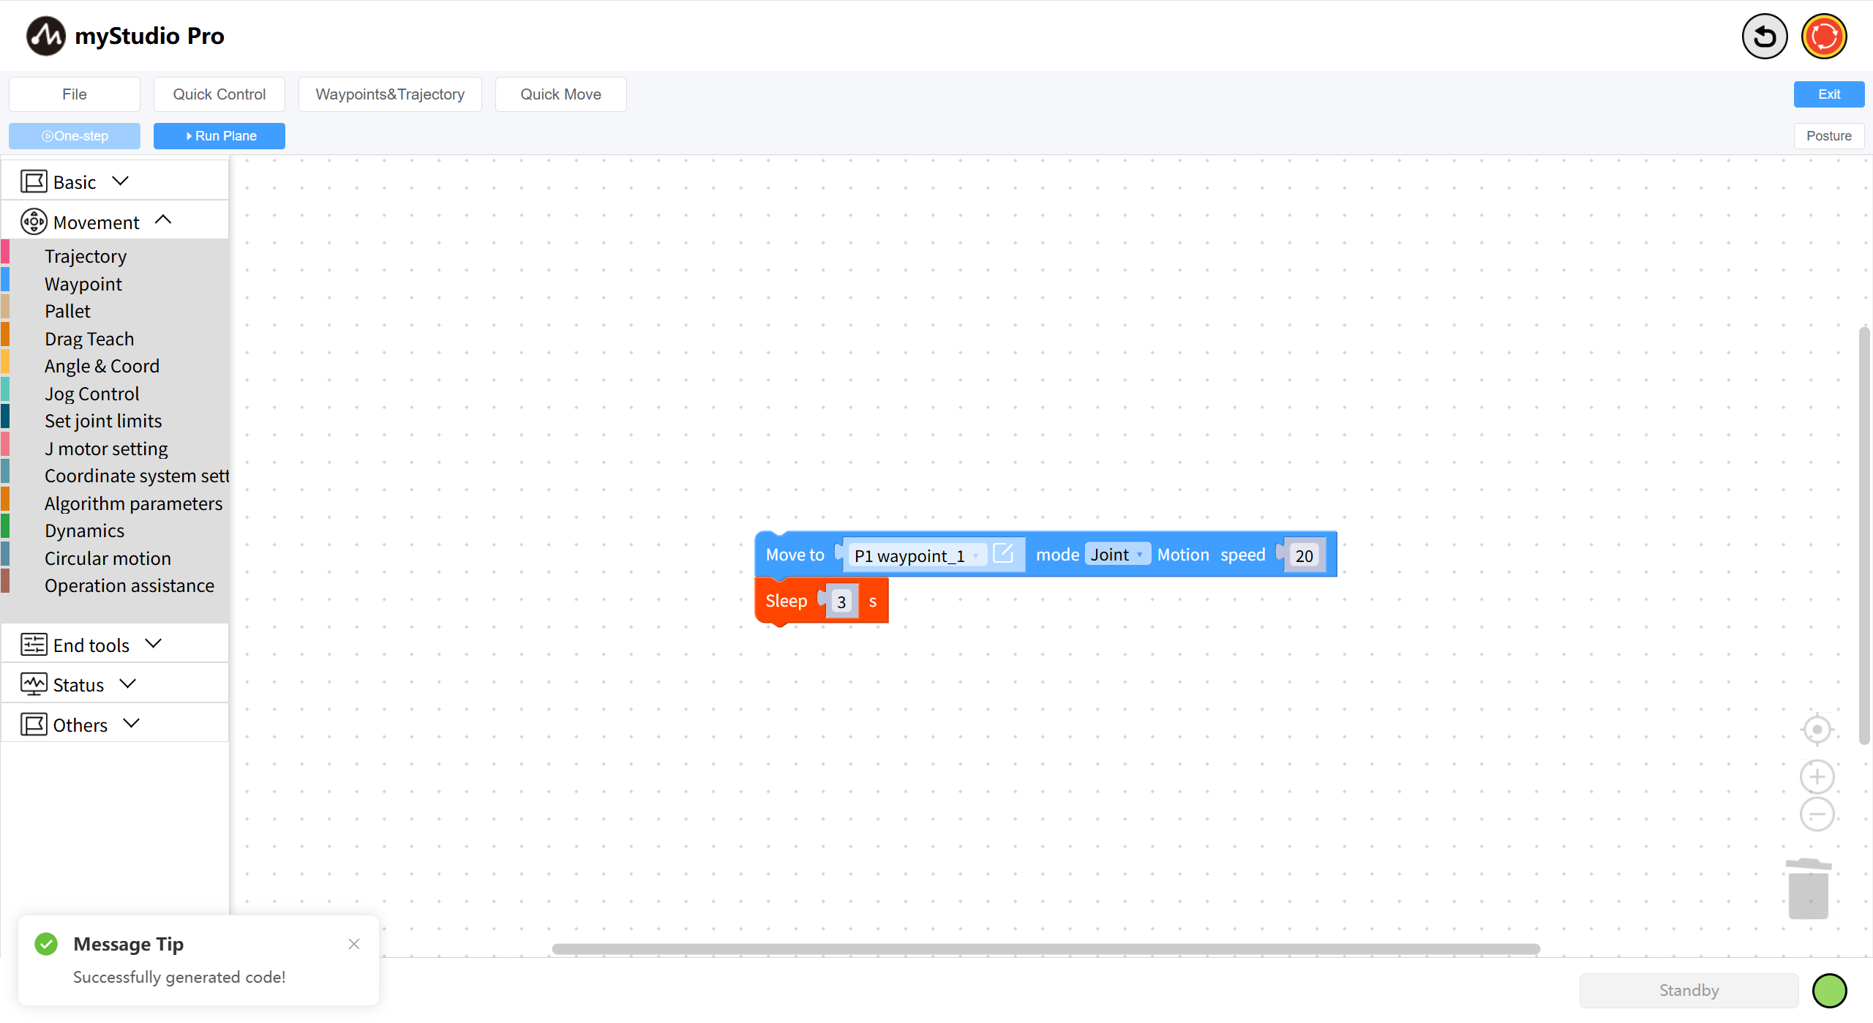
Task: Click the speed value field 20
Action: [x=1304, y=556]
